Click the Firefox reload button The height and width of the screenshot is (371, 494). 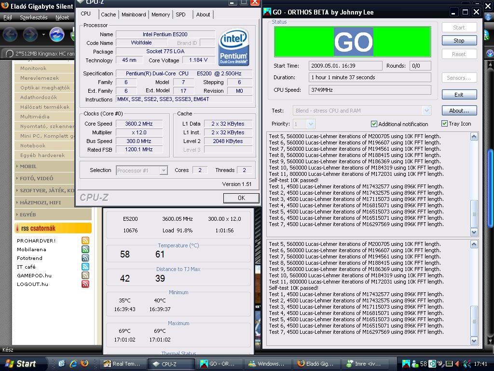[57, 34]
